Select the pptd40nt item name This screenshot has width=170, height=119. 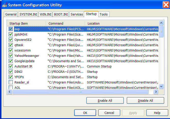tap(21, 35)
